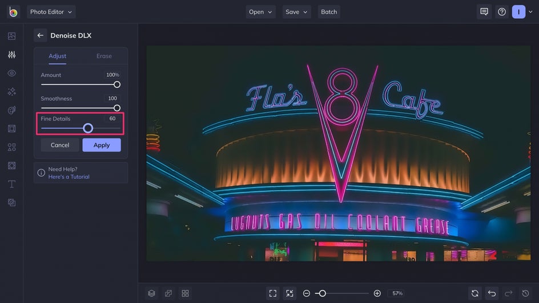Click the Amount 100% value field
539x303 pixels.
(112, 75)
